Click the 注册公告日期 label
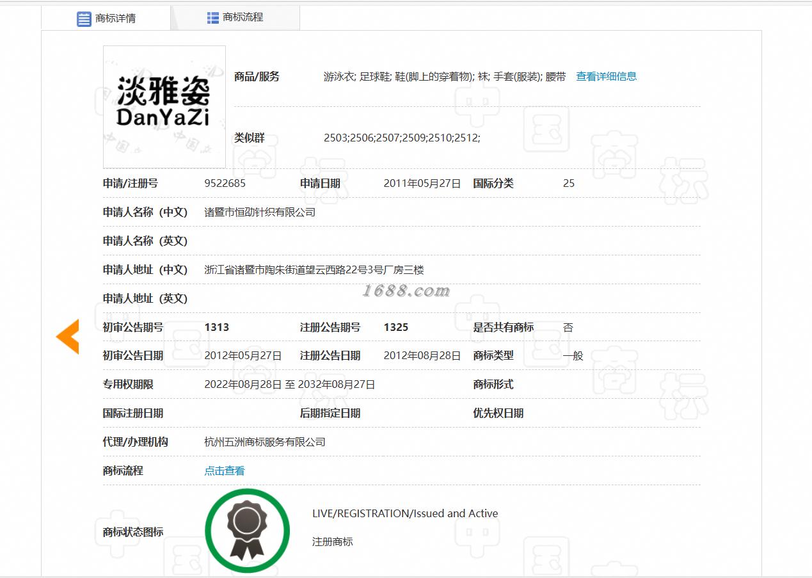 tap(330, 356)
